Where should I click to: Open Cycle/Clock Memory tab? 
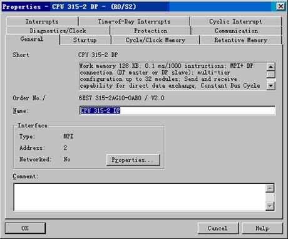tap(155, 40)
